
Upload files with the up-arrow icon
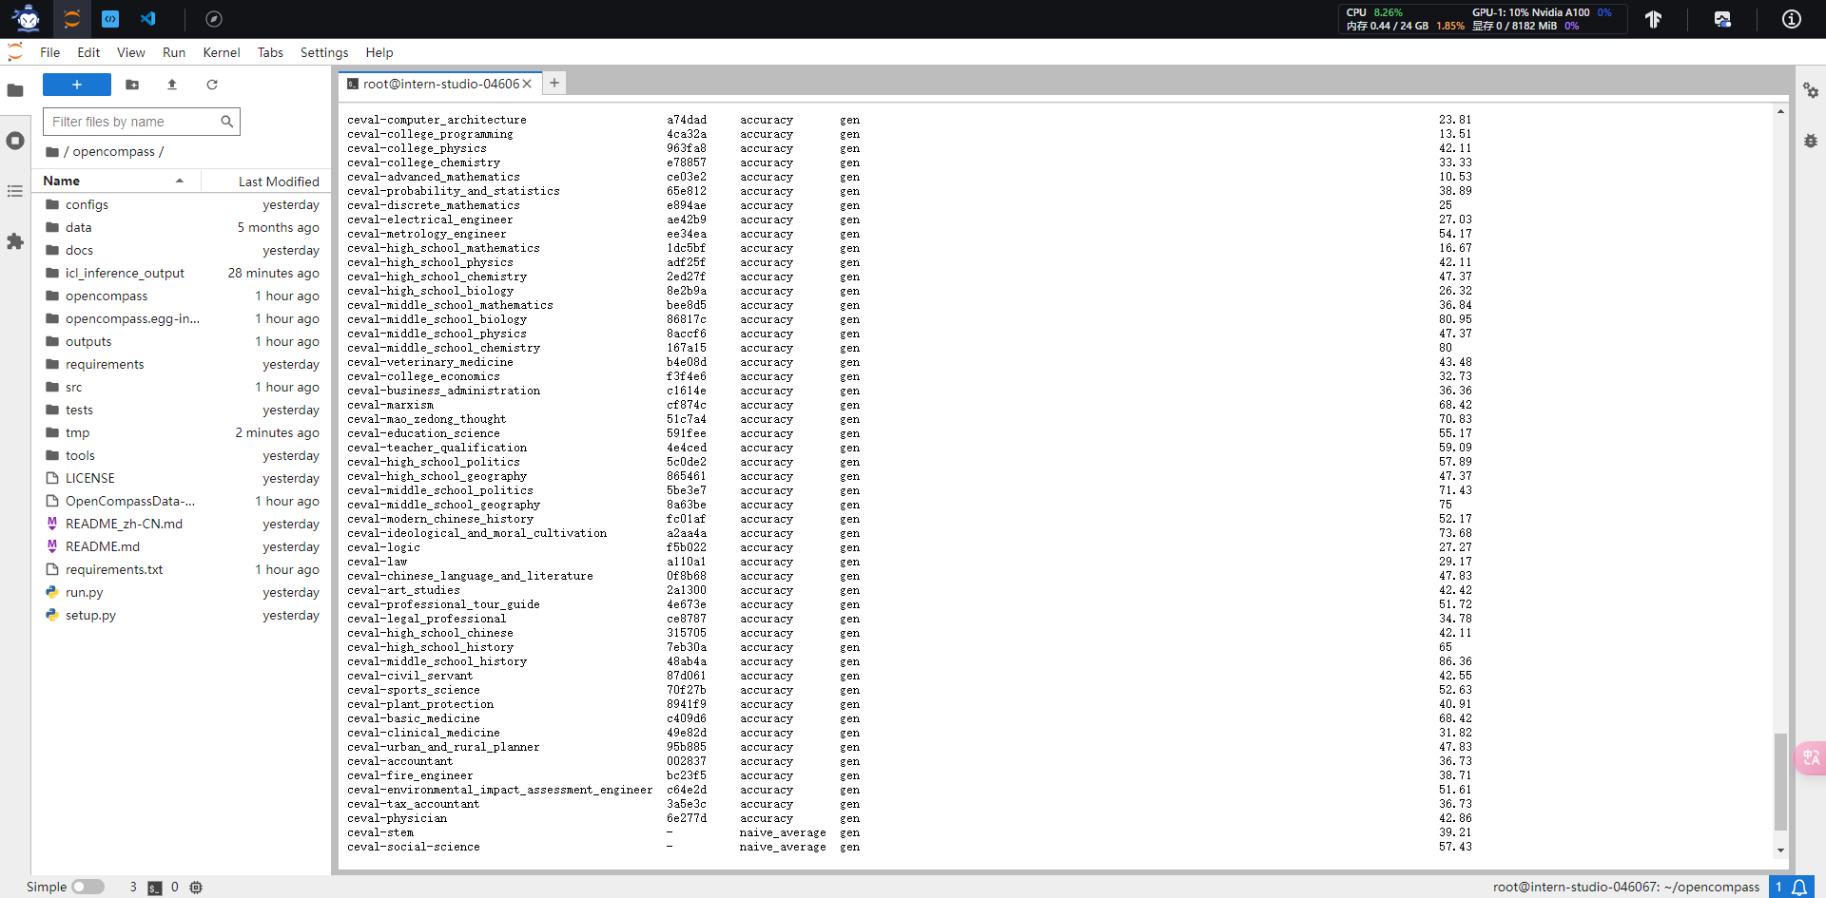(172, 85)
